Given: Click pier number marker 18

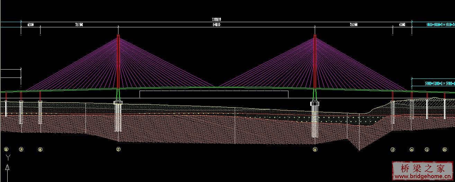Looking at the screenshot, I should click(40, 149).
